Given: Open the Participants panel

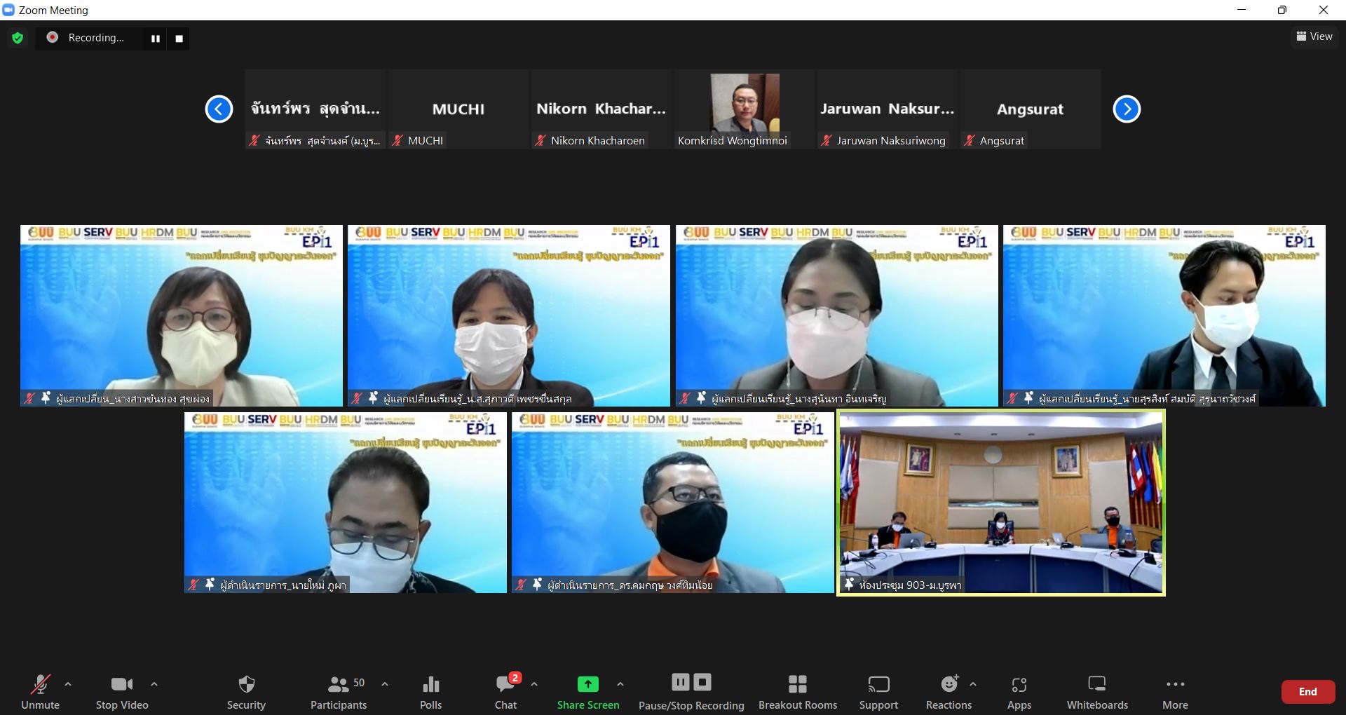Looking at the screenshot, I should 339,691.
